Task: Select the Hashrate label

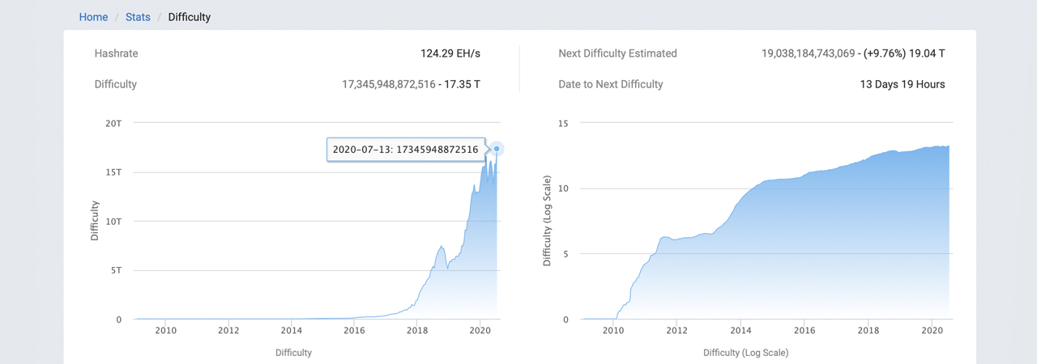Action: [x=117, y=53]
